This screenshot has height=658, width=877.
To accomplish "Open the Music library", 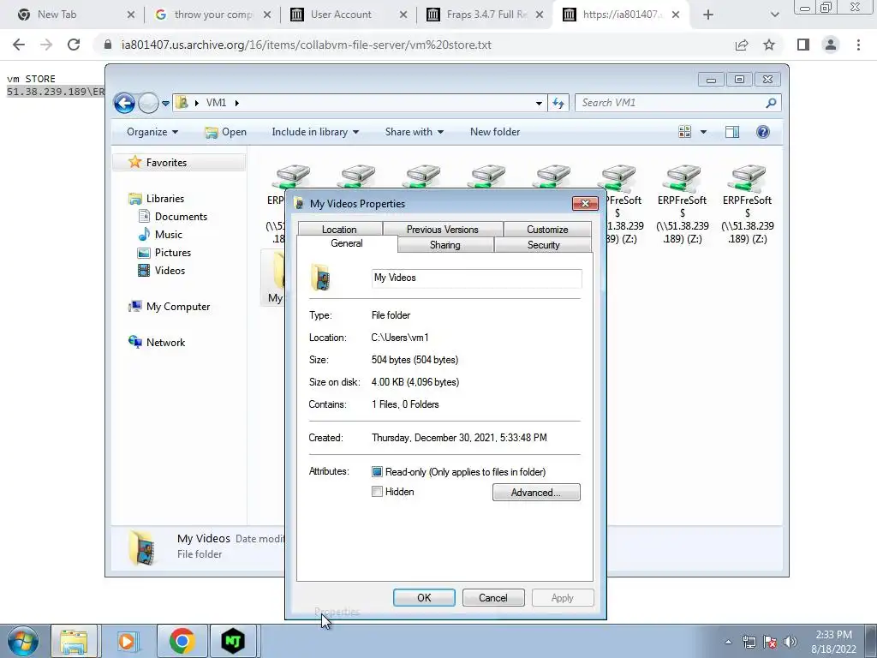I will click(168, 235).
